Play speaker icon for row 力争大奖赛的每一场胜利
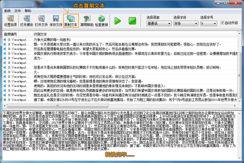The height and width of the screenshot is (163, 244). tap(5, 40)
